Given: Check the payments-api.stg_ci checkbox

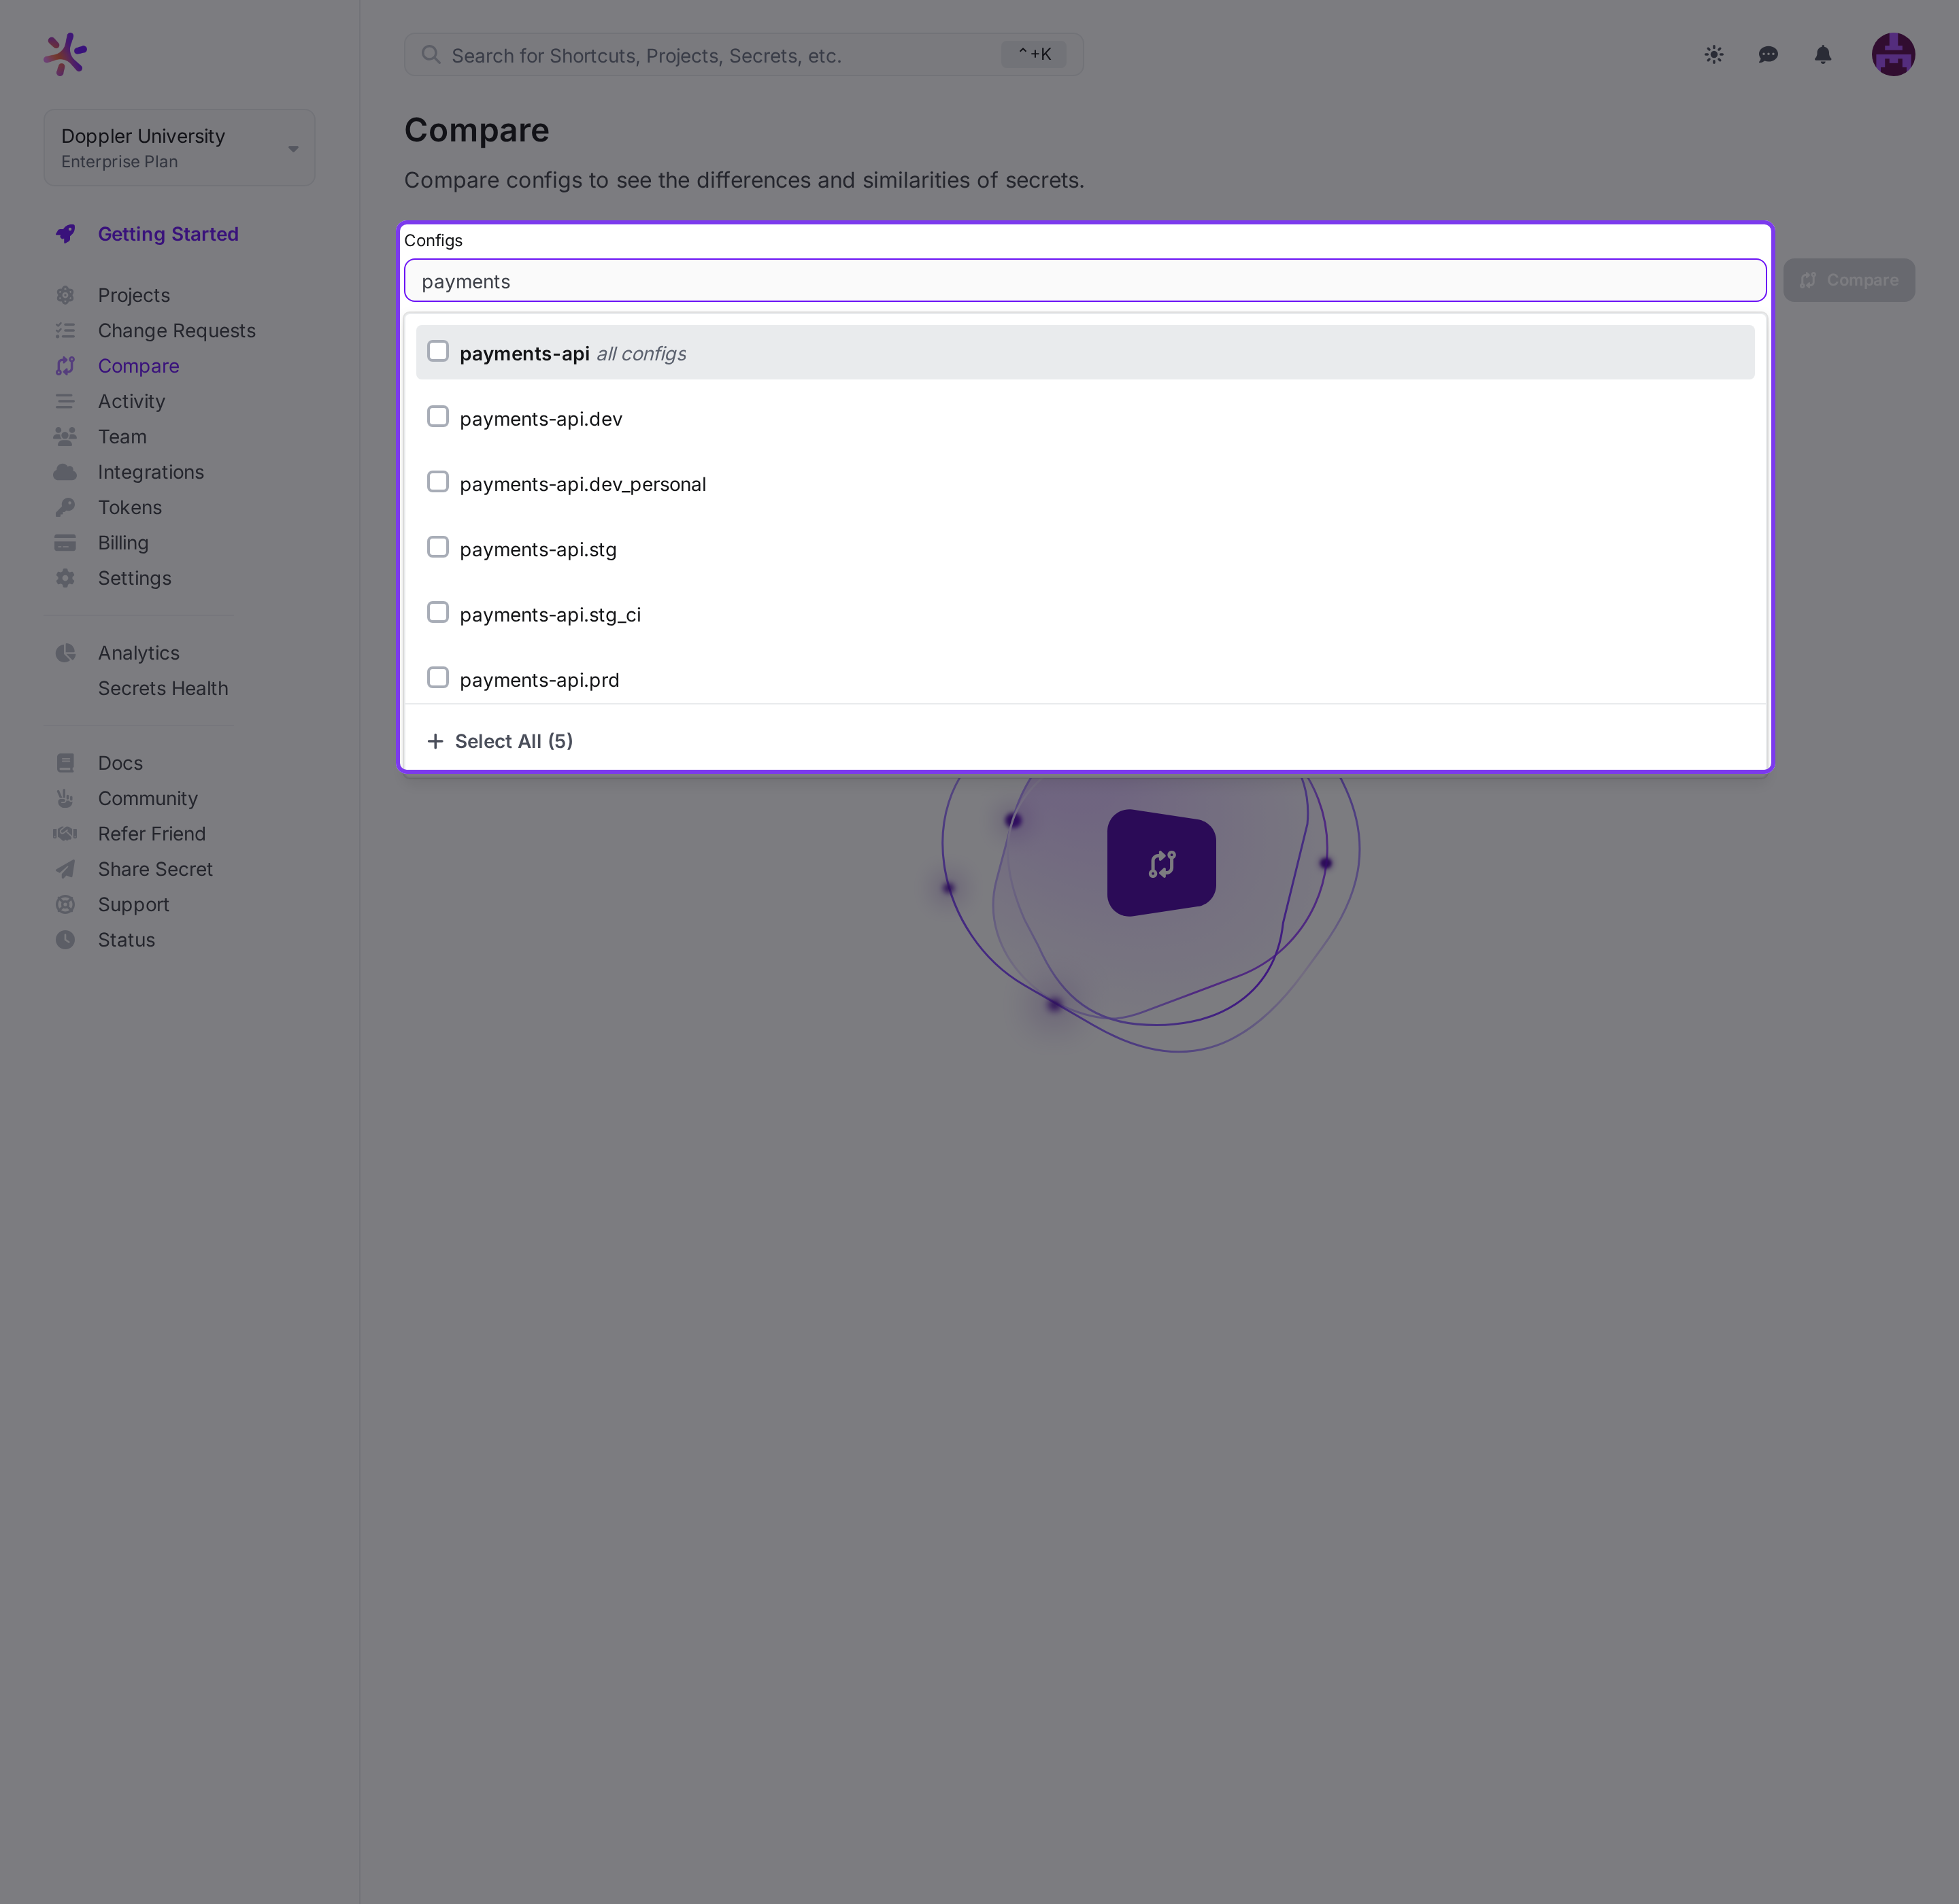Looking at the screenshot, I should click(x=437, y=612).
